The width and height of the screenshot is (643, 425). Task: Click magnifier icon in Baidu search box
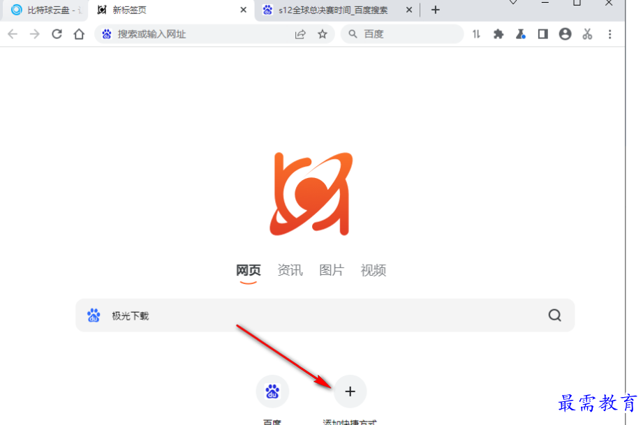[x=353, y=34]
